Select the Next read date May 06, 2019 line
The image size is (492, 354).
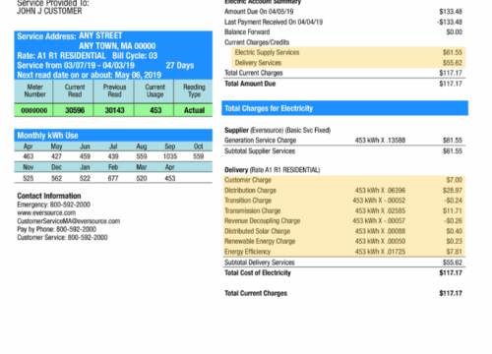coord(90,75)
